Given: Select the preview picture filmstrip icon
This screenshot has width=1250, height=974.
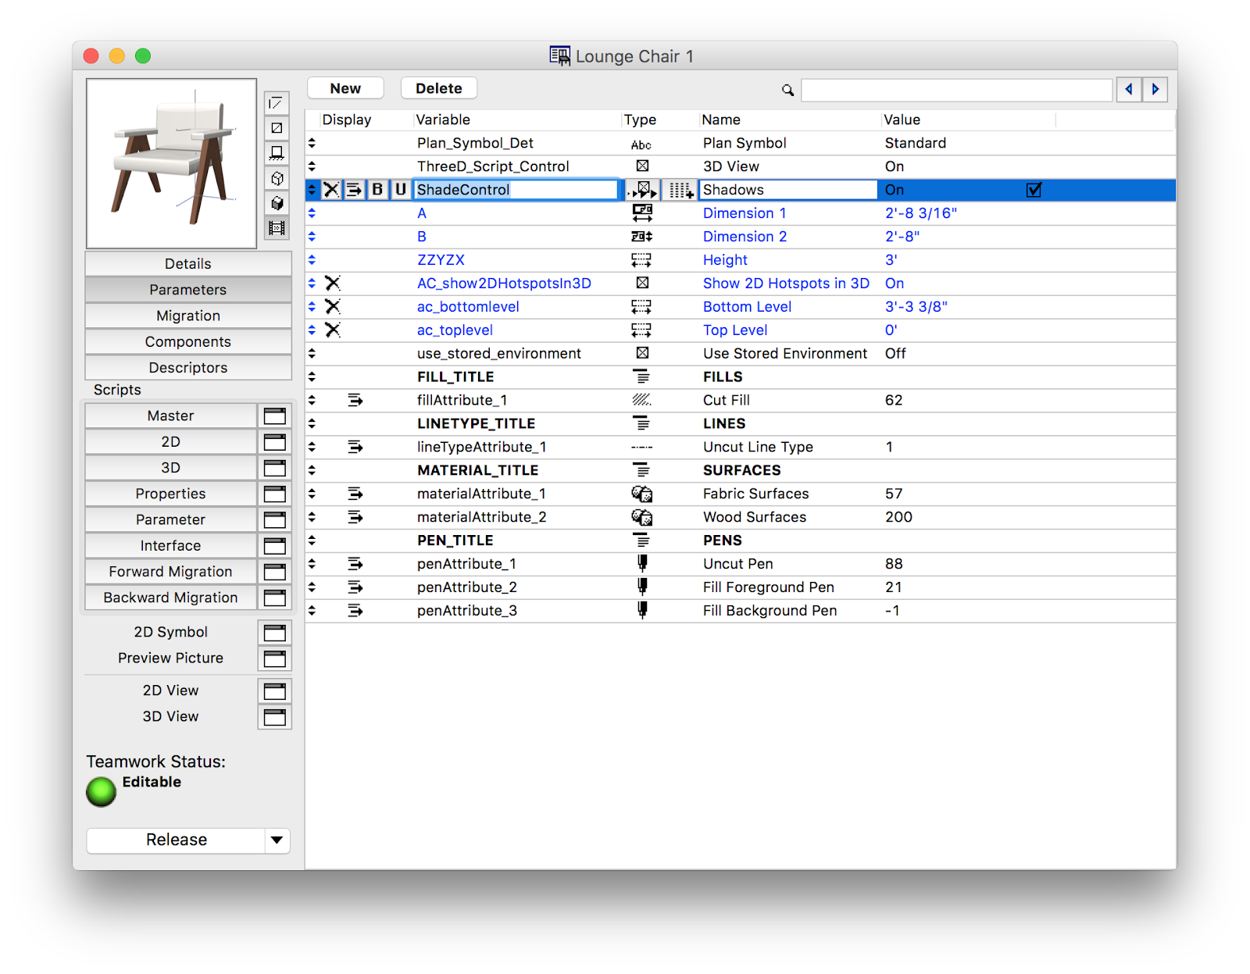Looking at the screenshot, I should coord(277,228).
